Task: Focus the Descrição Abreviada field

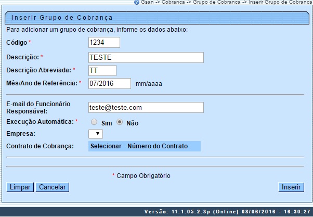Action: click(x=102, y=71)
